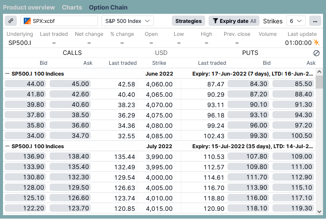Click the scrollbar down arrow

pos(320,212)
